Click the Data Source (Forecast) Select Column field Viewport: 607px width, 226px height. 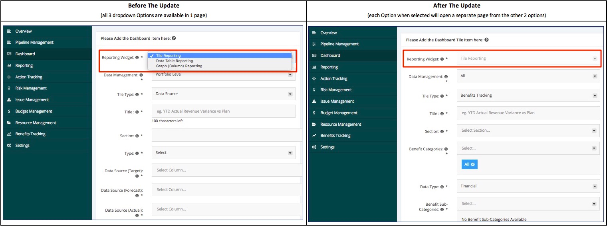coord(227,190)
